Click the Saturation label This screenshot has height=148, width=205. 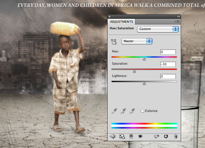tap(120, 64)
